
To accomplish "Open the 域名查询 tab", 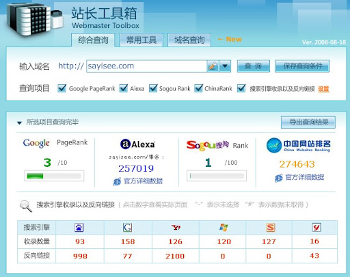I will coord(189,40).
